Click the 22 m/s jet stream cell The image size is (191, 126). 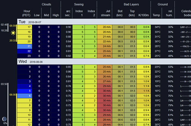[x=105, y=42]
